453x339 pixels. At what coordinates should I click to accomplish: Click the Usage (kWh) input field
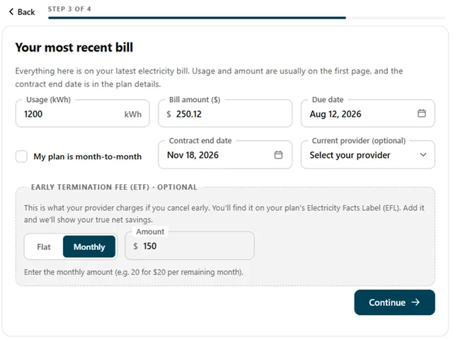tap(83, 113)
